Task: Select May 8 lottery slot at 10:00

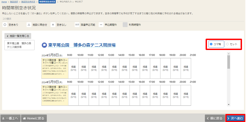Action: click(84, 68)
